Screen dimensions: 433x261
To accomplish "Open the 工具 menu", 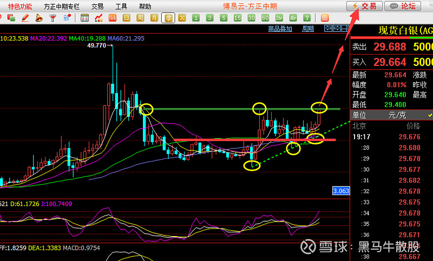I will tap(121, 6).
